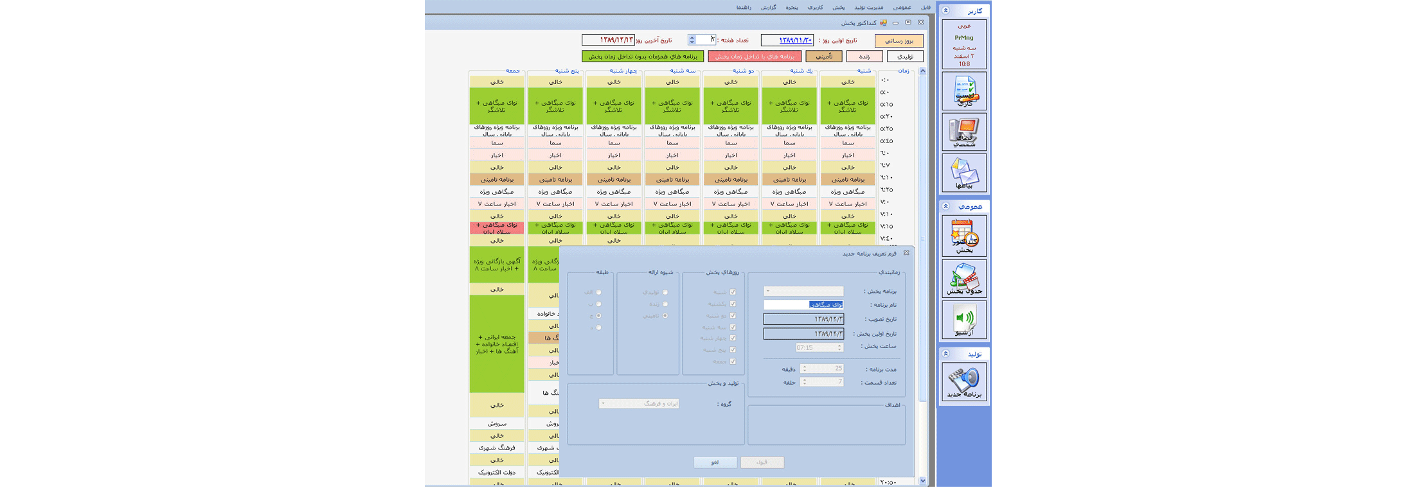Screen dimensions: 1414x488
Task: Select the زنده (live) radio button
Action: (x=665, y=304)
